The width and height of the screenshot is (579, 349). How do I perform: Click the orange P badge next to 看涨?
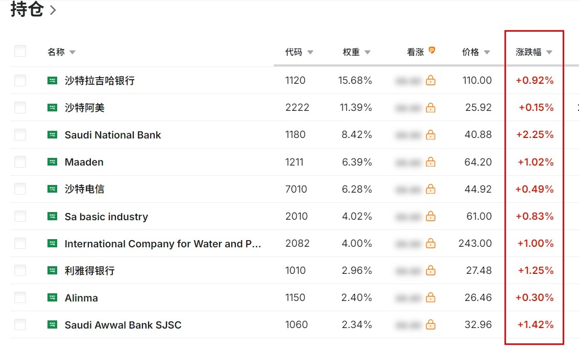click(431, 50)
